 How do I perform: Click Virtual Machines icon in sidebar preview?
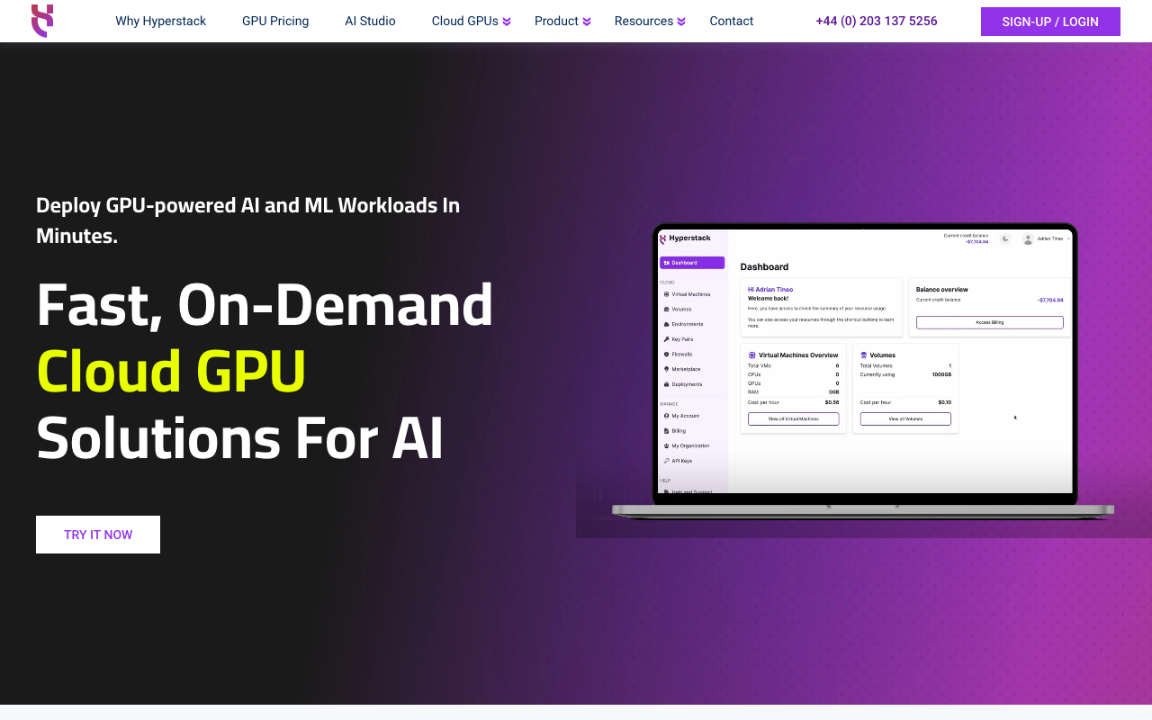click(666, 294)
